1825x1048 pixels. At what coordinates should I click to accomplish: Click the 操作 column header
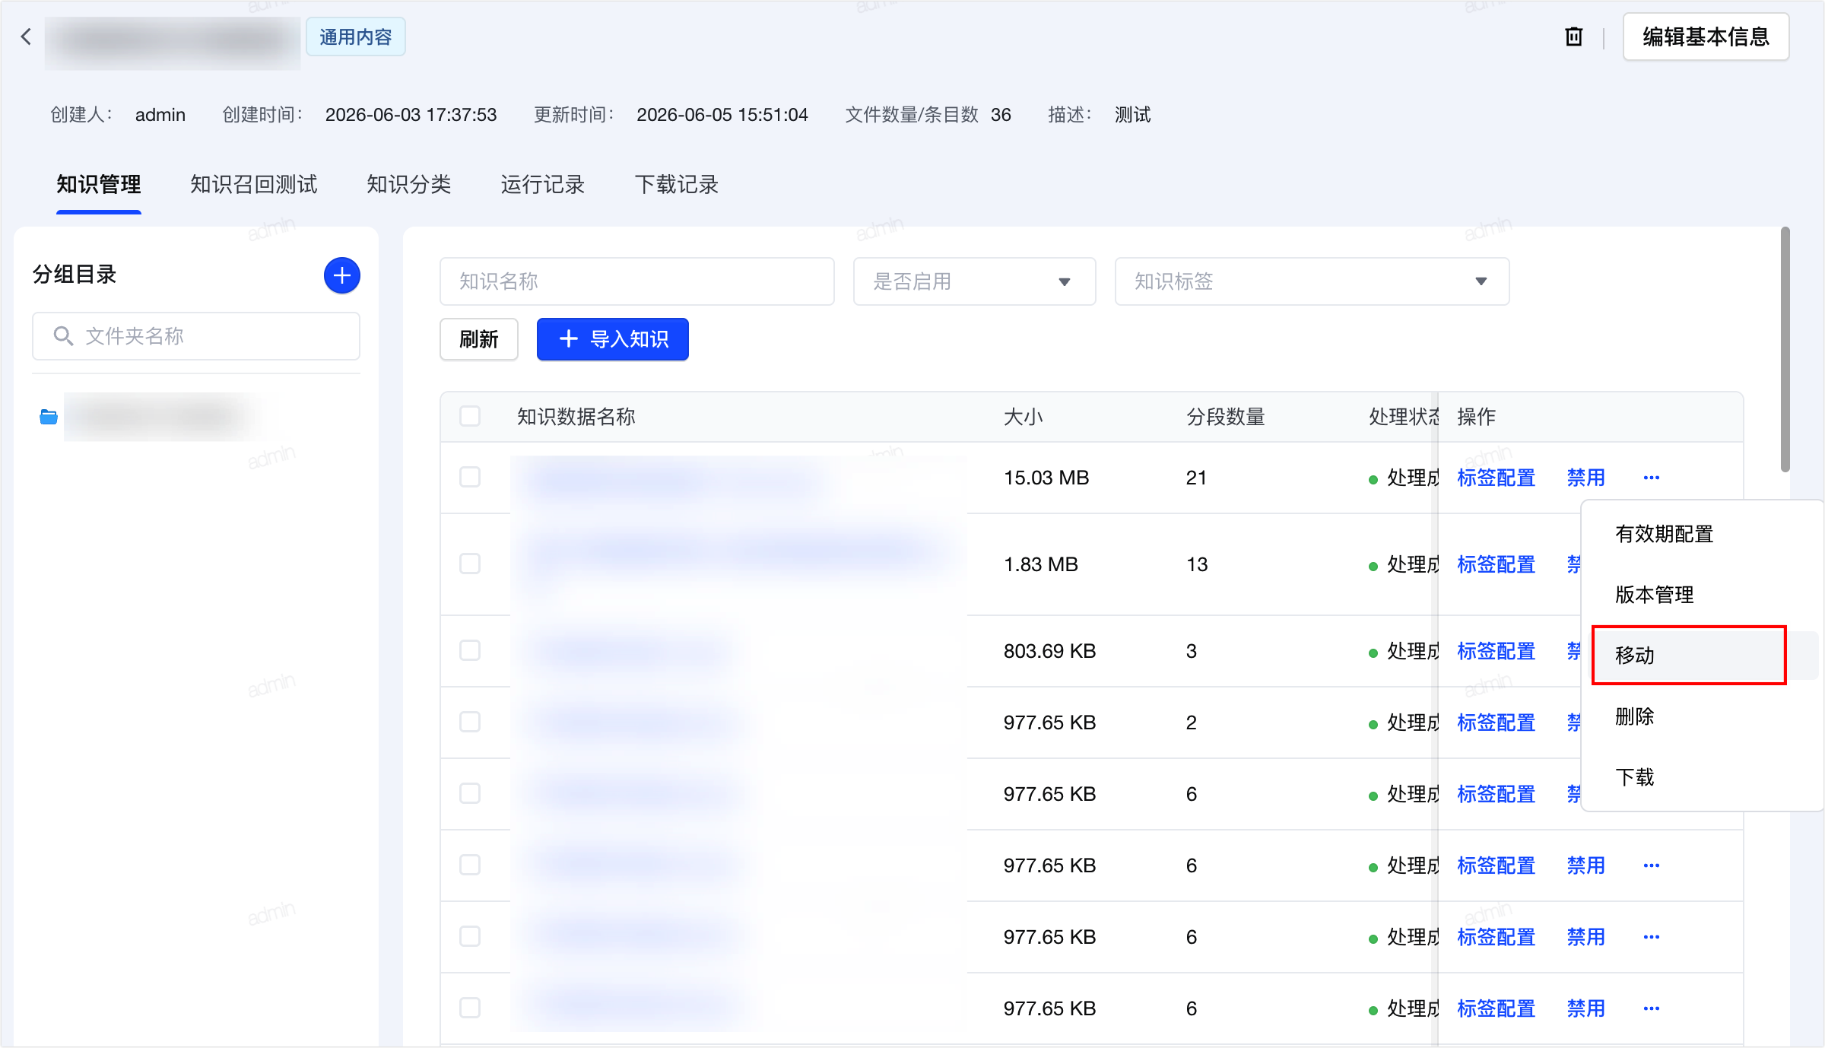pyautogui.click(x=1477, y=417)
